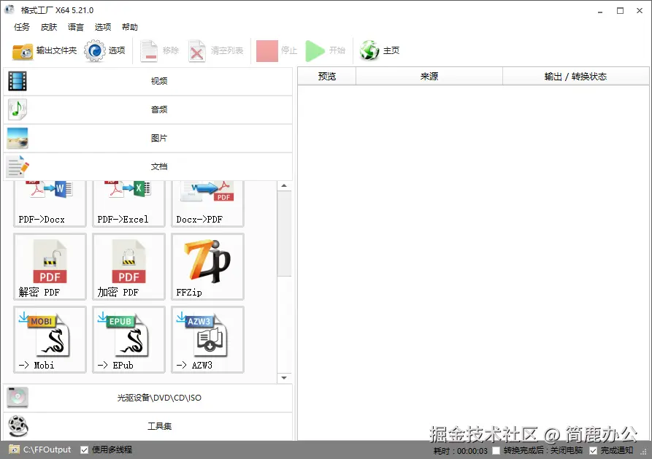Open the 主页 homepage globe icon
Image resolution: width=652 pixels, height=459 pixels.
click(379, 51)
